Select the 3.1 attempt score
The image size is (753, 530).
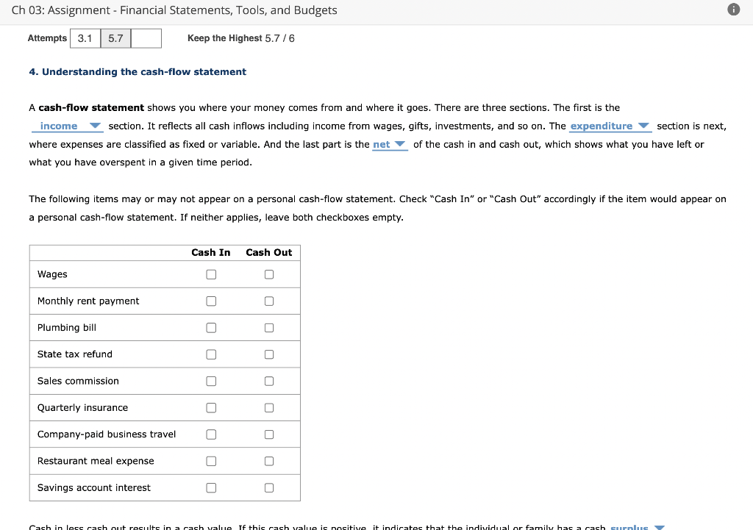tap(85, 37)
